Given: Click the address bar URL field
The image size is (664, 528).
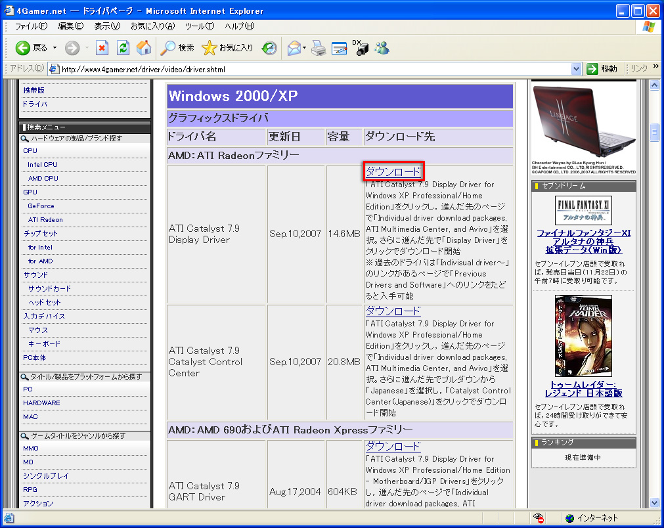Looking at the screenshot, I should coord(315,69).
